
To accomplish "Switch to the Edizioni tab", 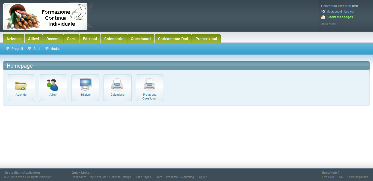I will point(90,39).
